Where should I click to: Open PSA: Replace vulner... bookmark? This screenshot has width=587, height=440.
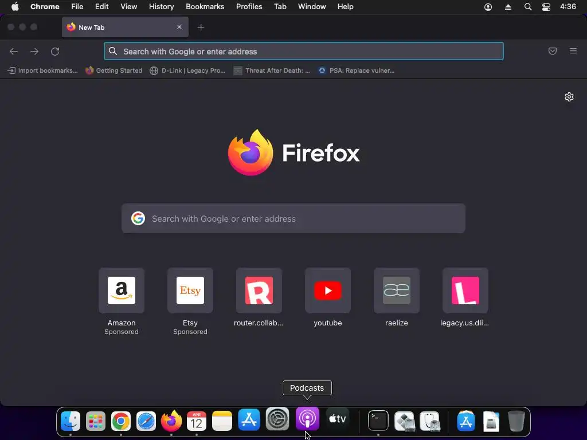357,70
